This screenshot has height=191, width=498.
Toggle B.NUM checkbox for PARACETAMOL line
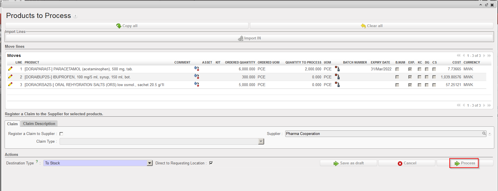click(397, 69)
